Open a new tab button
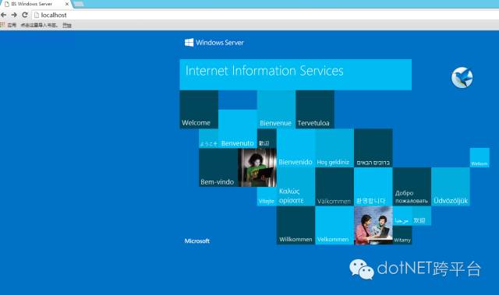Image resolution: width=499 pixels, height=295 pixels. pos(78,4)
